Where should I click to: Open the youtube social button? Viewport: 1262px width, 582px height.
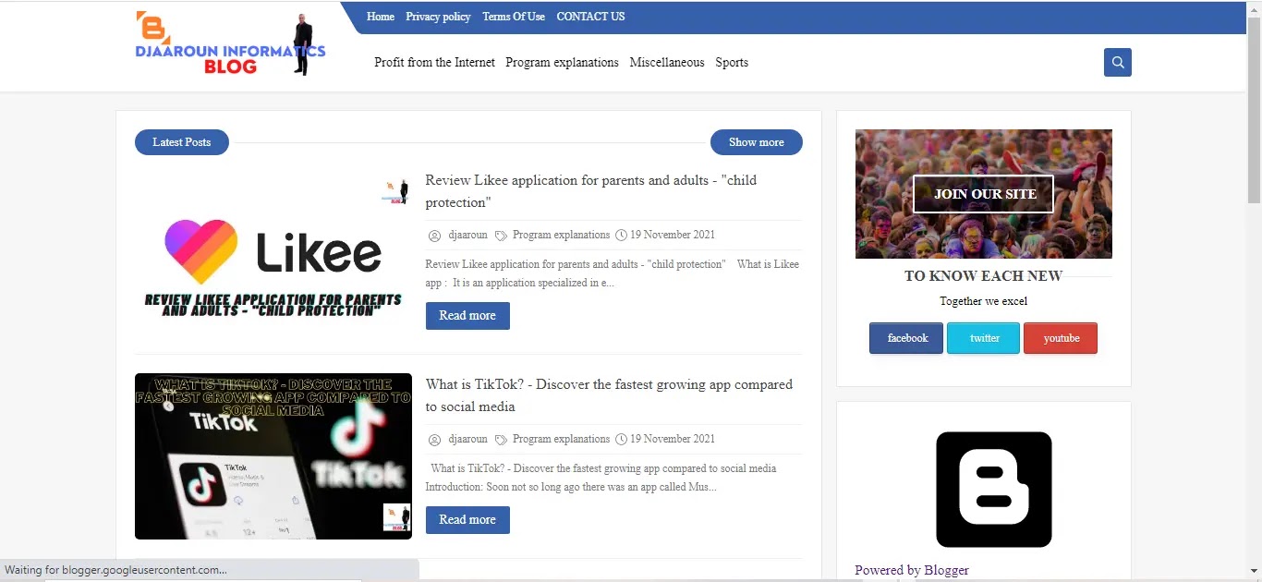[1061, 338]
